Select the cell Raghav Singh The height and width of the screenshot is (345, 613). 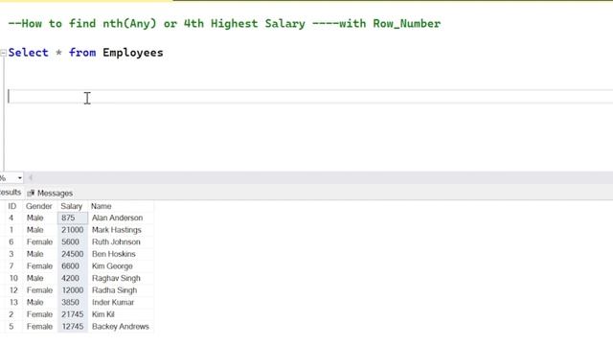click(x=116, y=279)
